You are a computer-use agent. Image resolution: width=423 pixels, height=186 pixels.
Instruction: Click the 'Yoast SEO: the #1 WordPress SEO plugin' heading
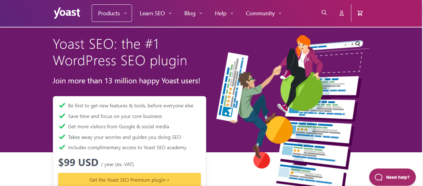click(x=120, y=52)
